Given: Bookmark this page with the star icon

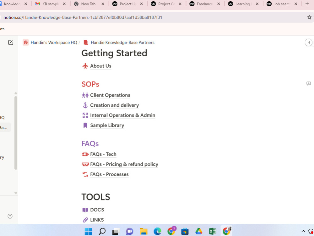Looking at the screenshot, I should (309, 17).
